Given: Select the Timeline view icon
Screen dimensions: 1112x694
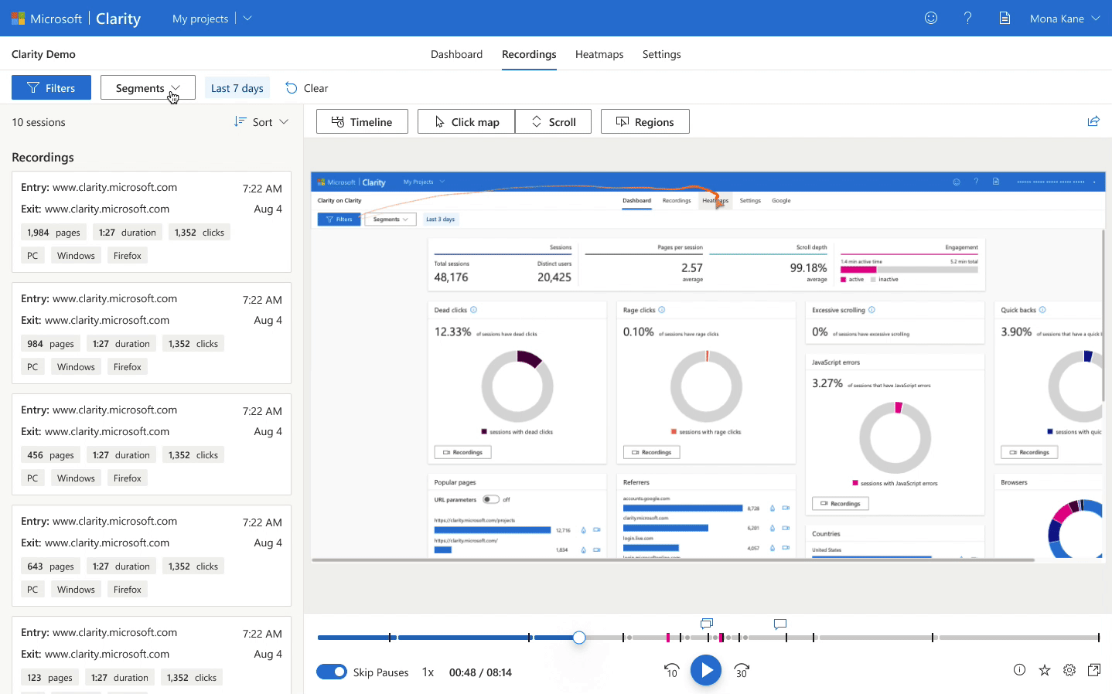Looking at the screenshot, I should click(x=361, y=121).
